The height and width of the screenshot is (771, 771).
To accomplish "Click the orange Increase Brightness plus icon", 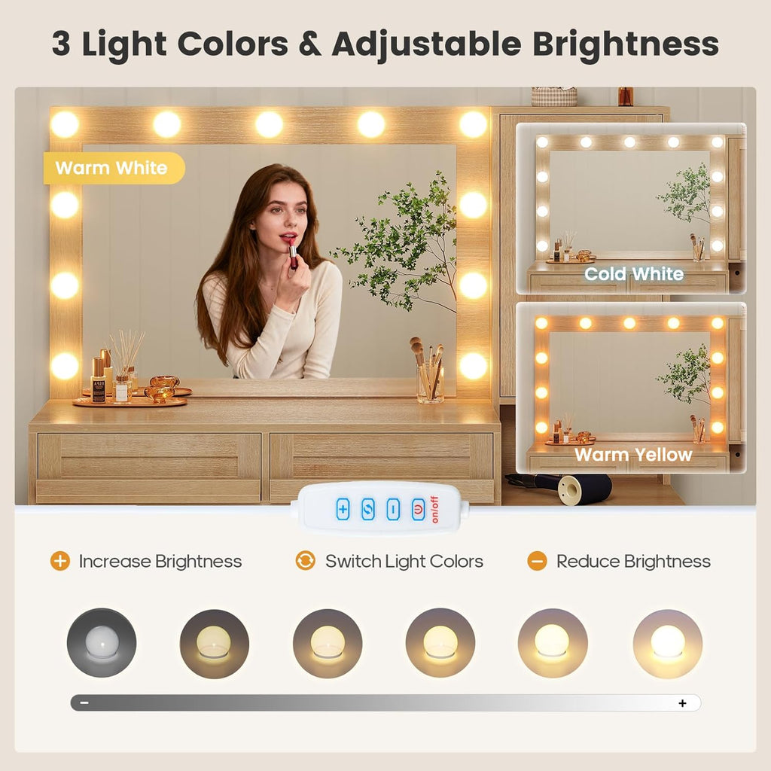I will point(60,561).
